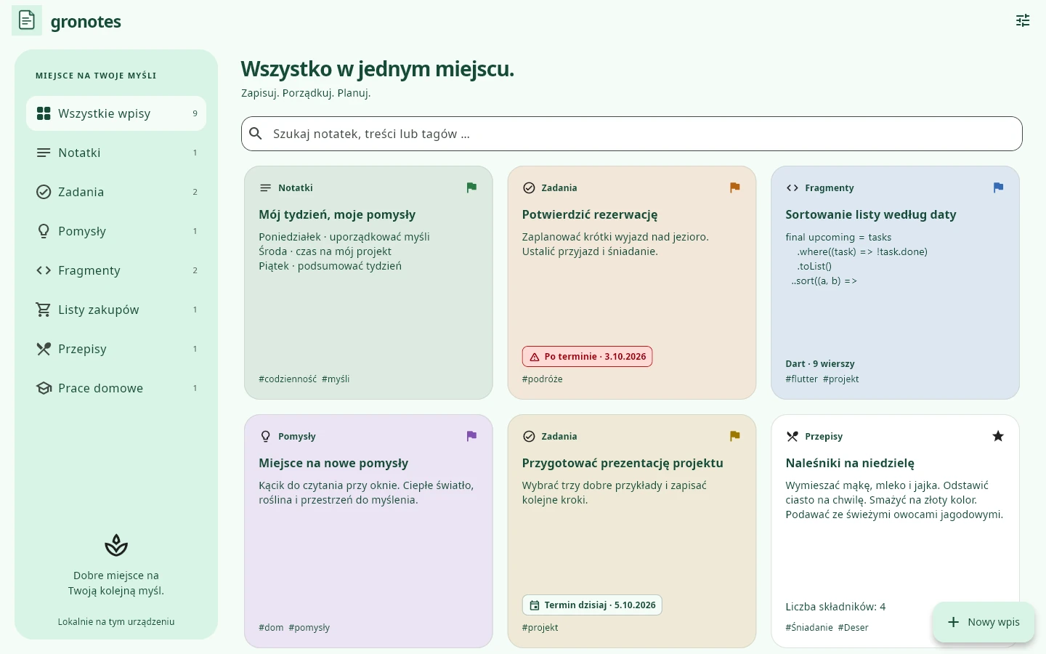Screen dimensions: 1046x654
Task: Click the Listy zakupów shopping cart icon
Action: (x=44, y=310)
